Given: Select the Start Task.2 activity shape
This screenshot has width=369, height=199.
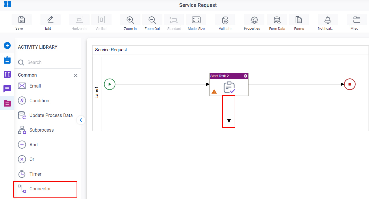Looking at the screenshot, I should point(229,84).
